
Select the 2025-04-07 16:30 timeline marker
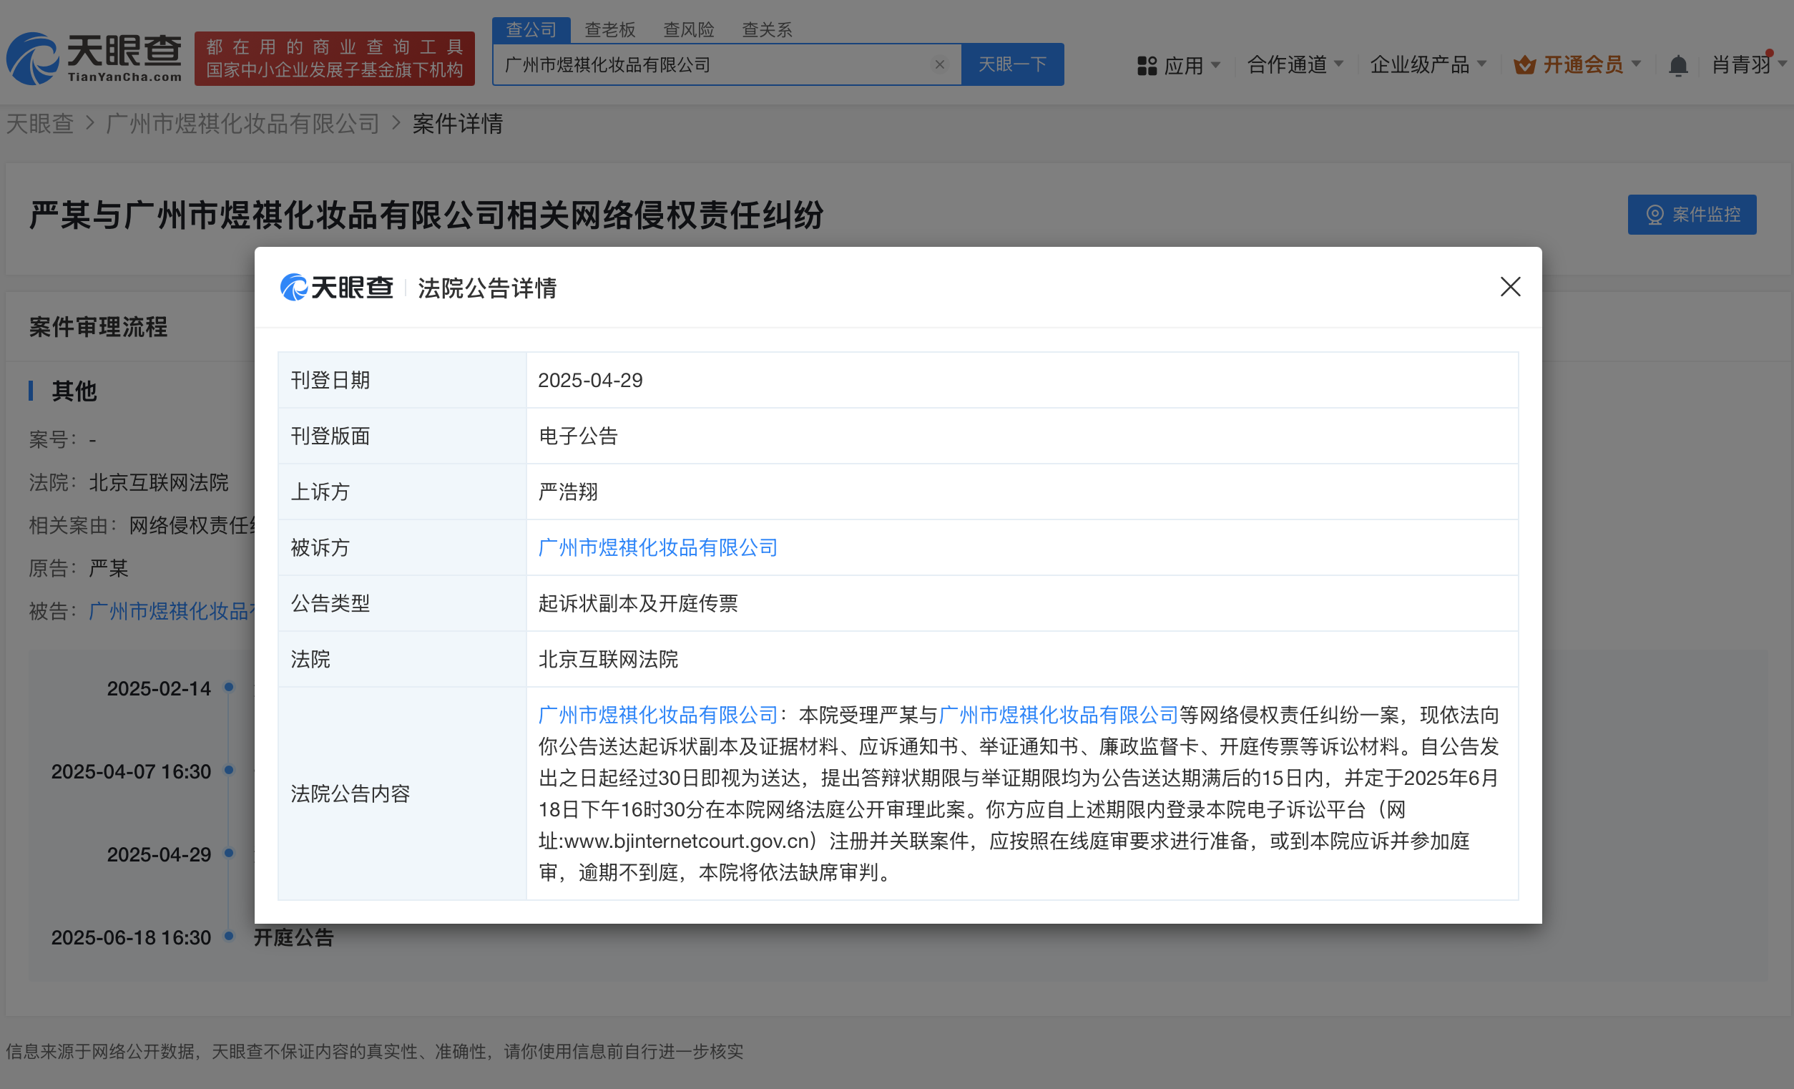229,770
